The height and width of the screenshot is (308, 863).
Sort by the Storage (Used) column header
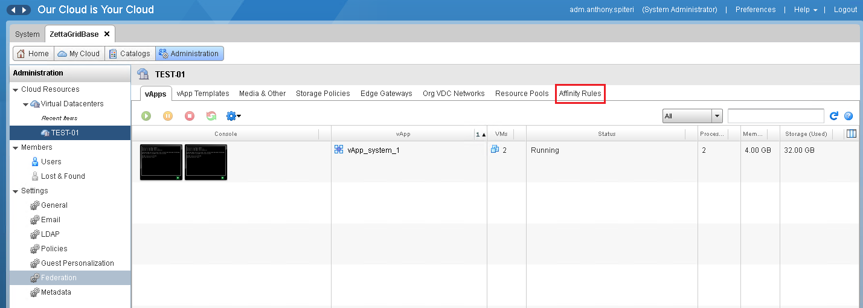pos(806,134)
